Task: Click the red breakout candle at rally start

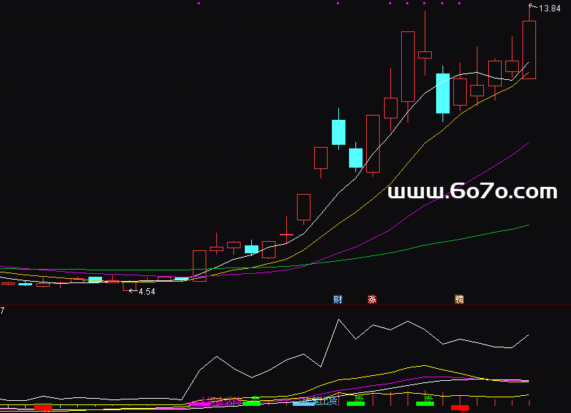Action: 199,265
